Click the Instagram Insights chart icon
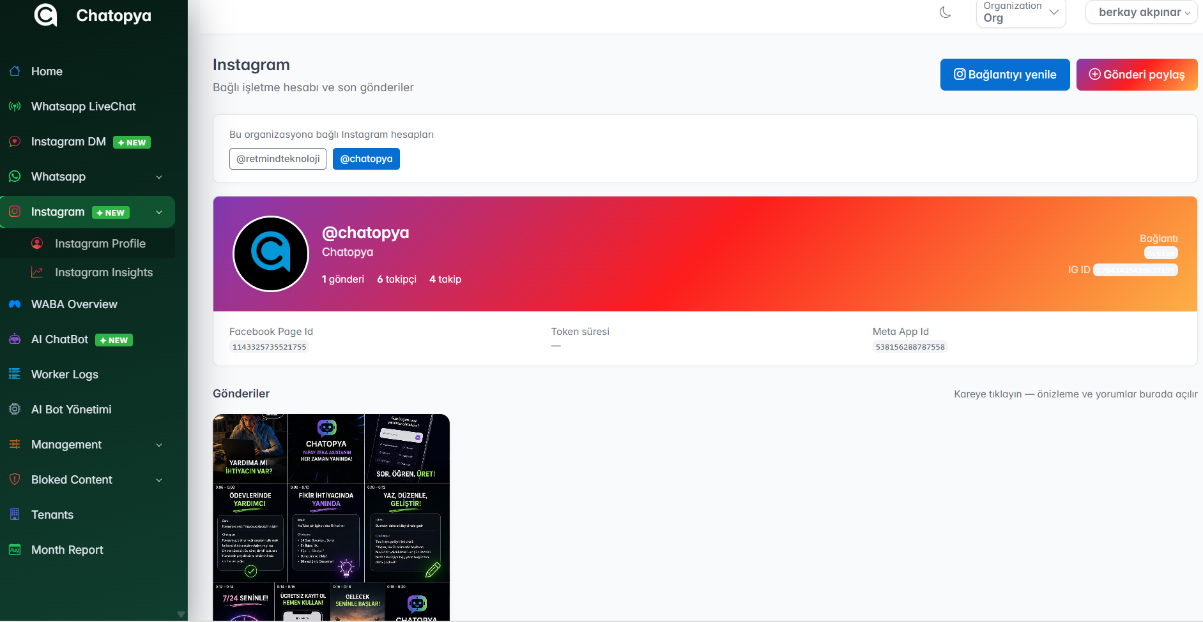The height and width of the screenshot is (622, 1203). [x=37, y=272]
